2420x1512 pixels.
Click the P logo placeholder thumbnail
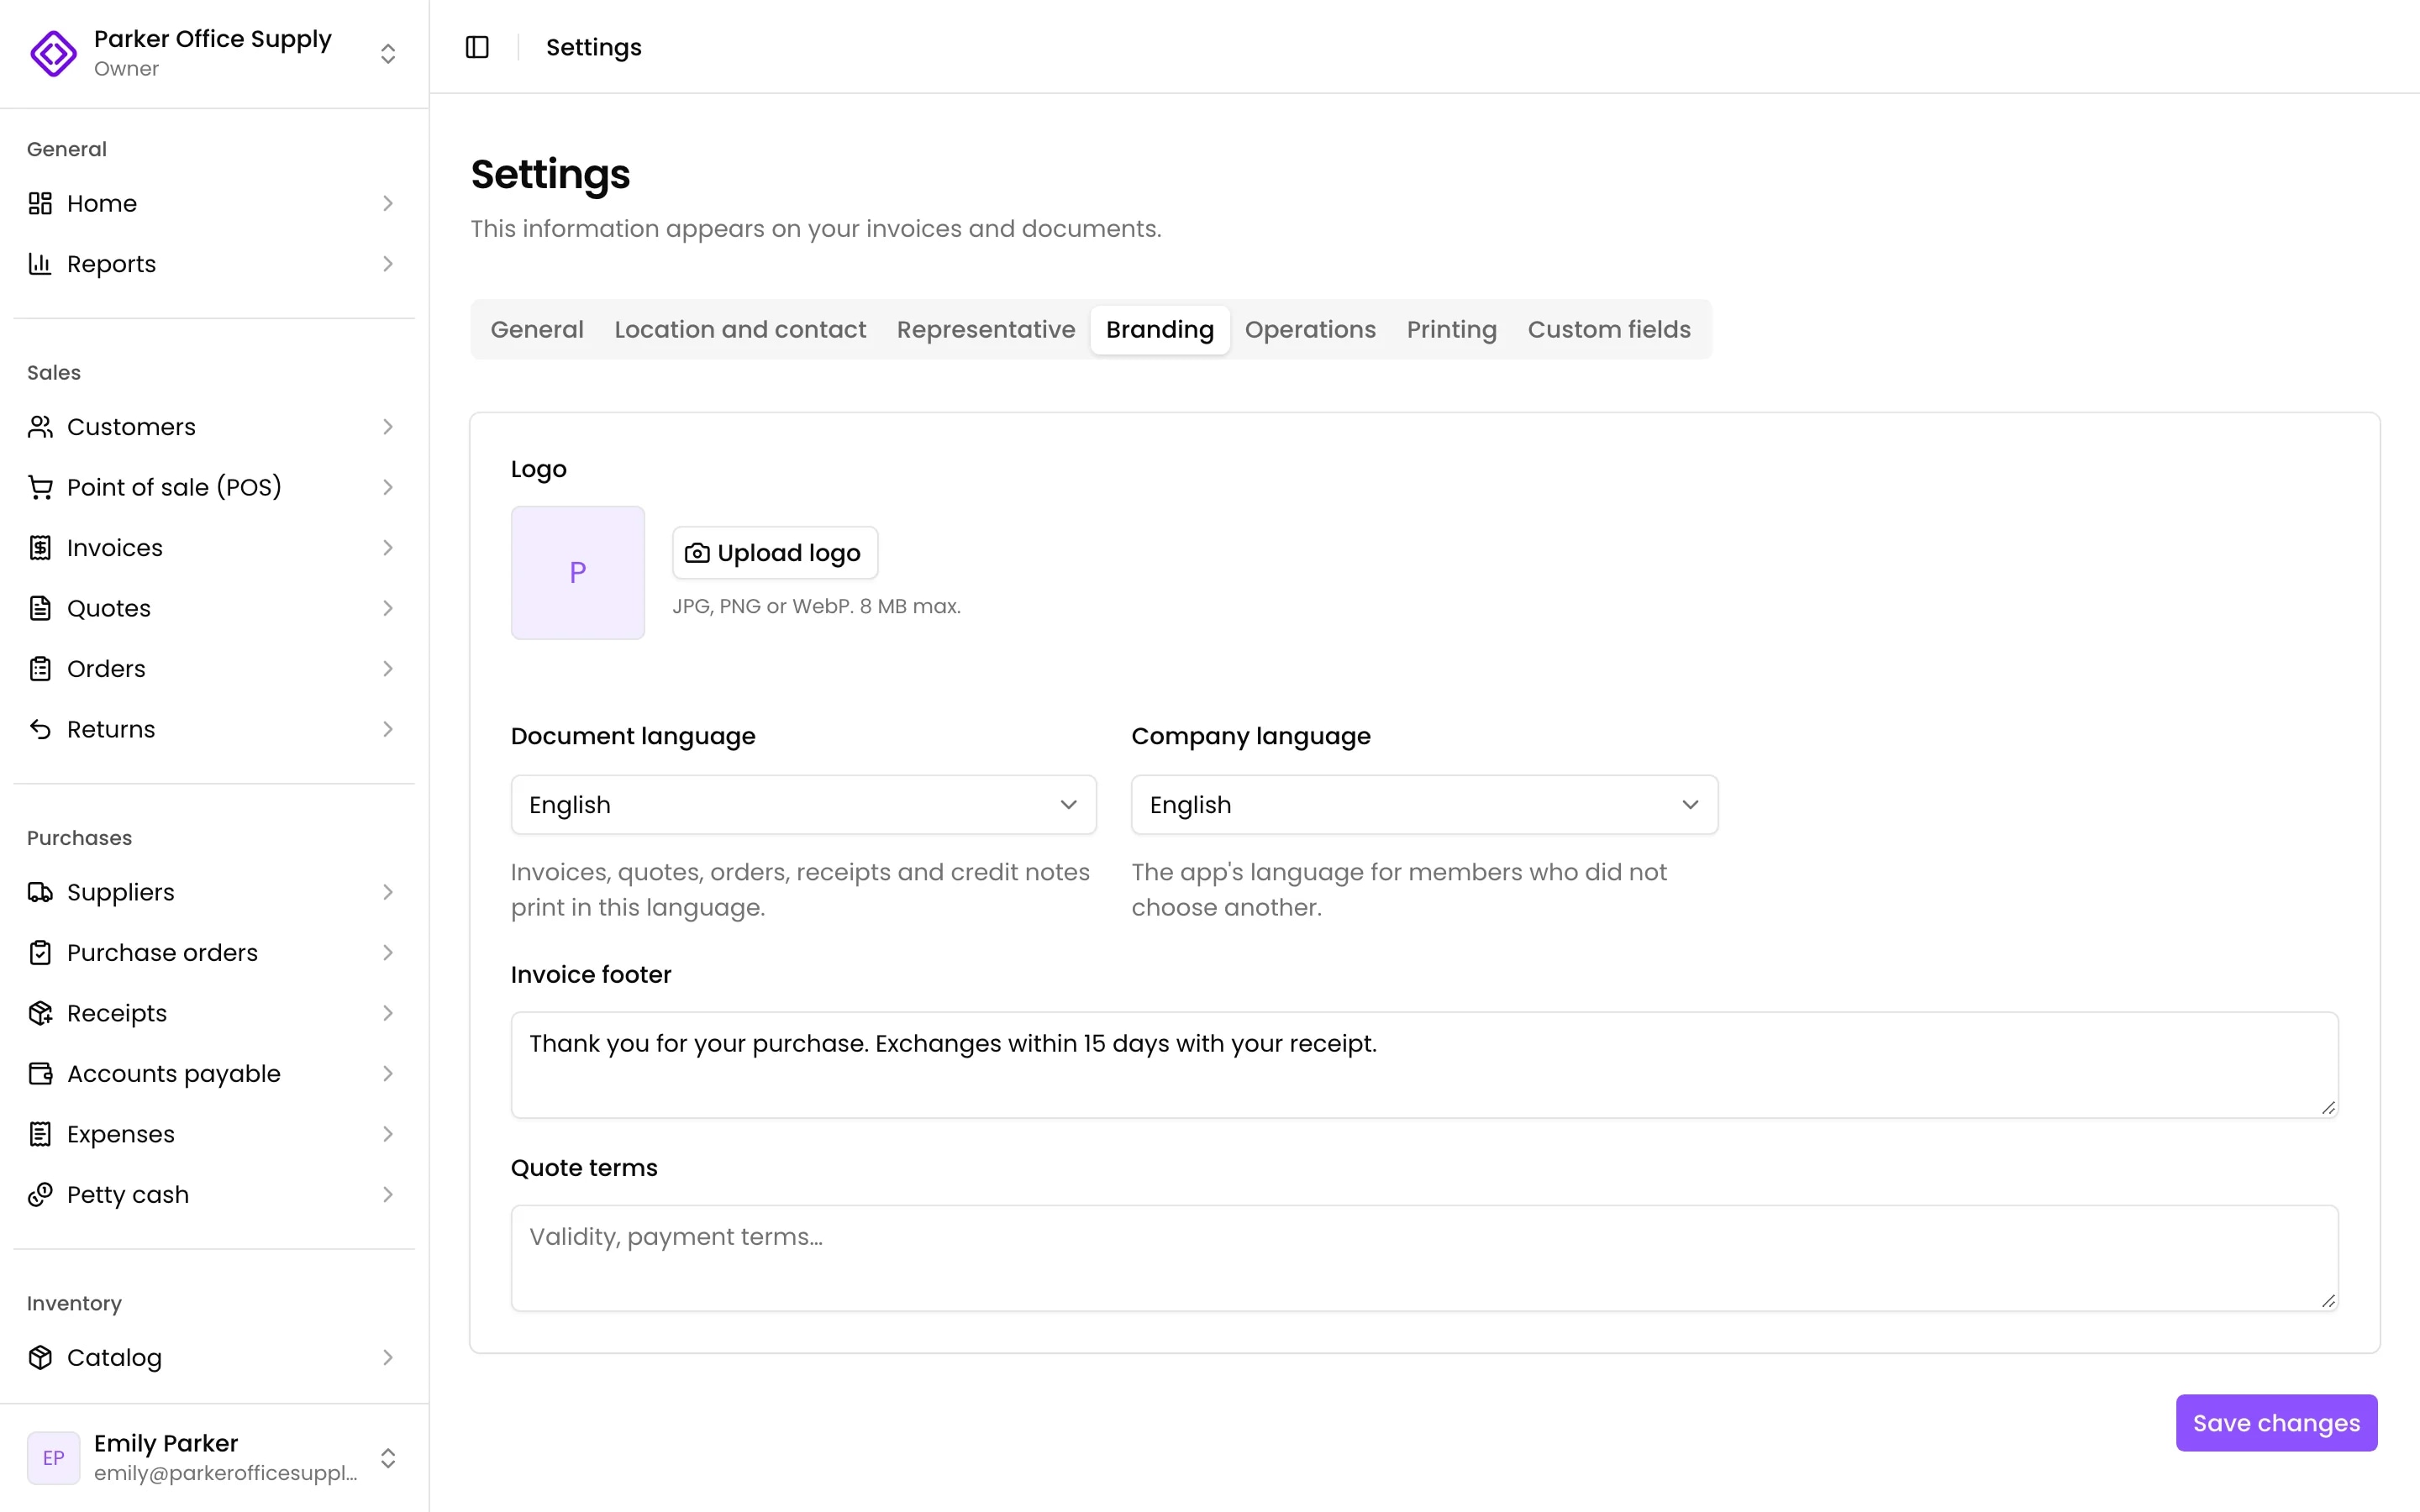578,573
